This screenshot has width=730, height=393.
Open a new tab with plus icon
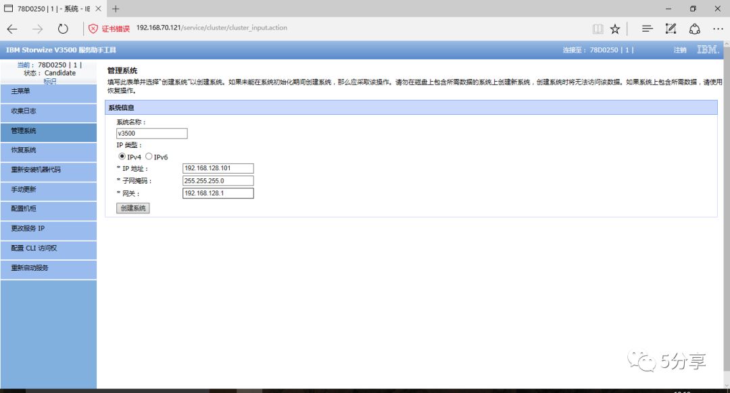[116, 9]
